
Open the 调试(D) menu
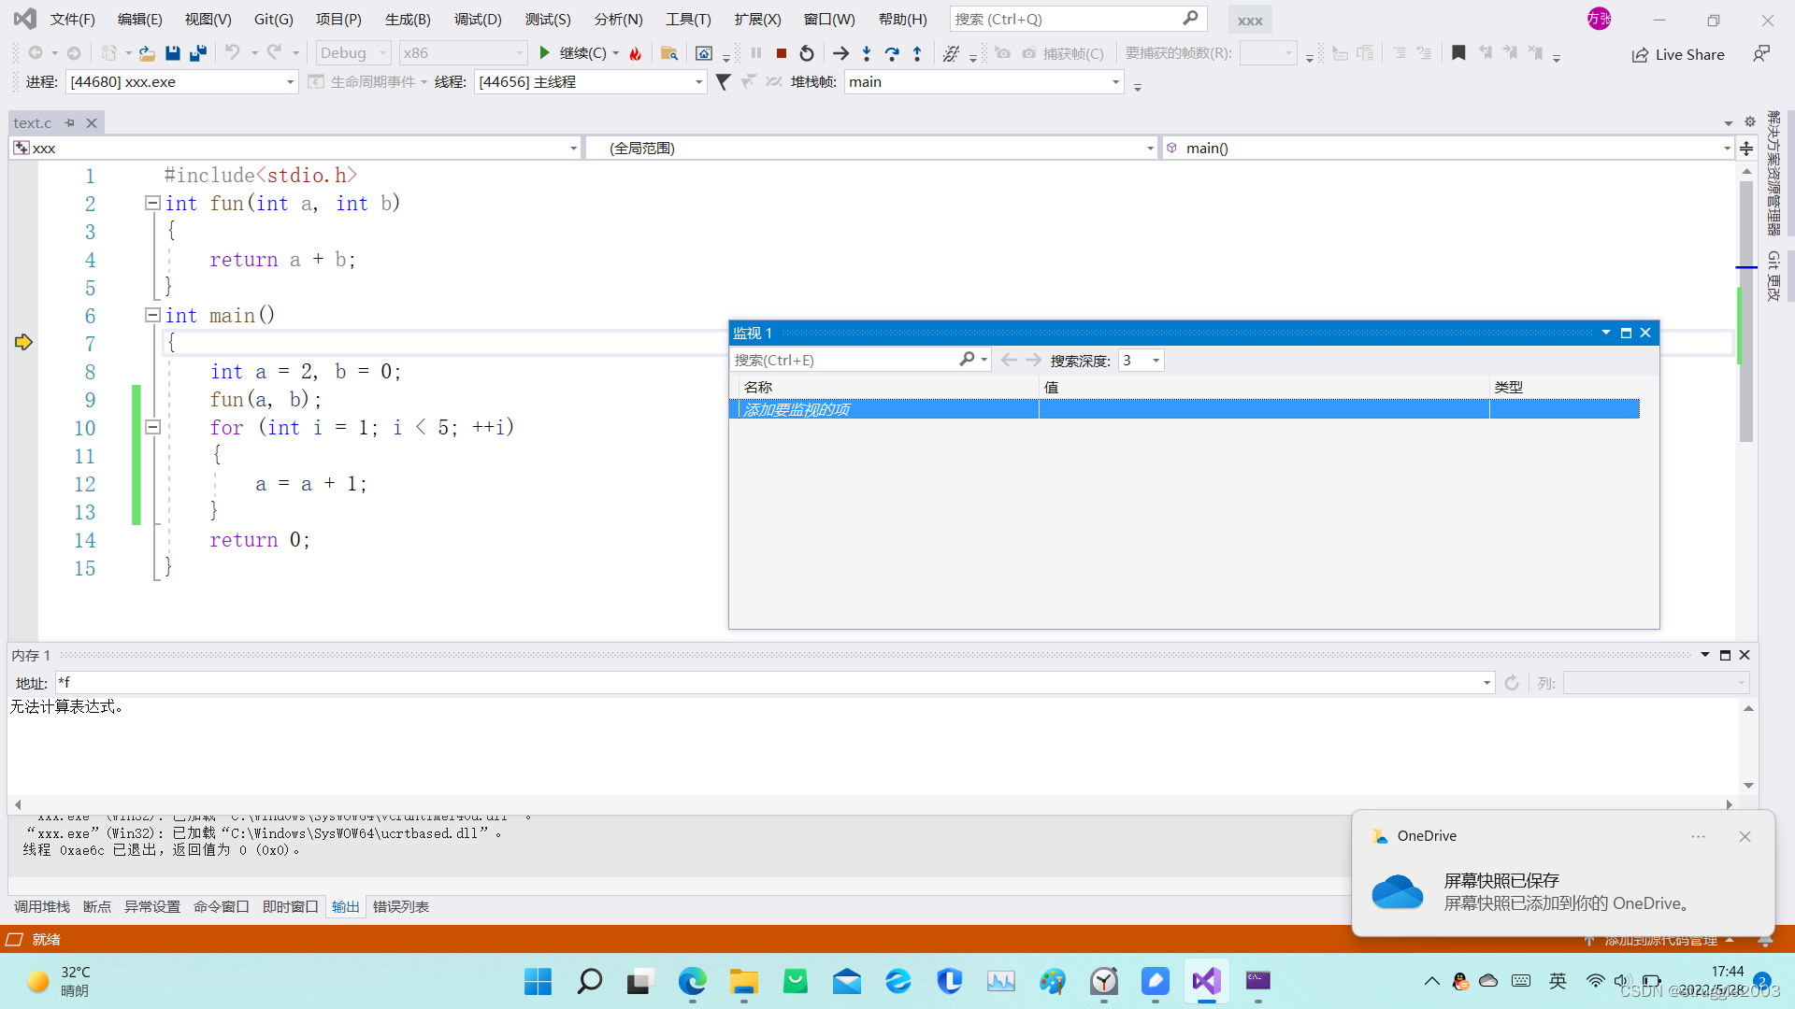click(478, 19)
